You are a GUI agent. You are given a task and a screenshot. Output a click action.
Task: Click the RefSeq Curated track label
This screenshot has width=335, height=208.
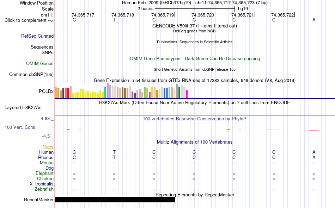tap(37, 36)
